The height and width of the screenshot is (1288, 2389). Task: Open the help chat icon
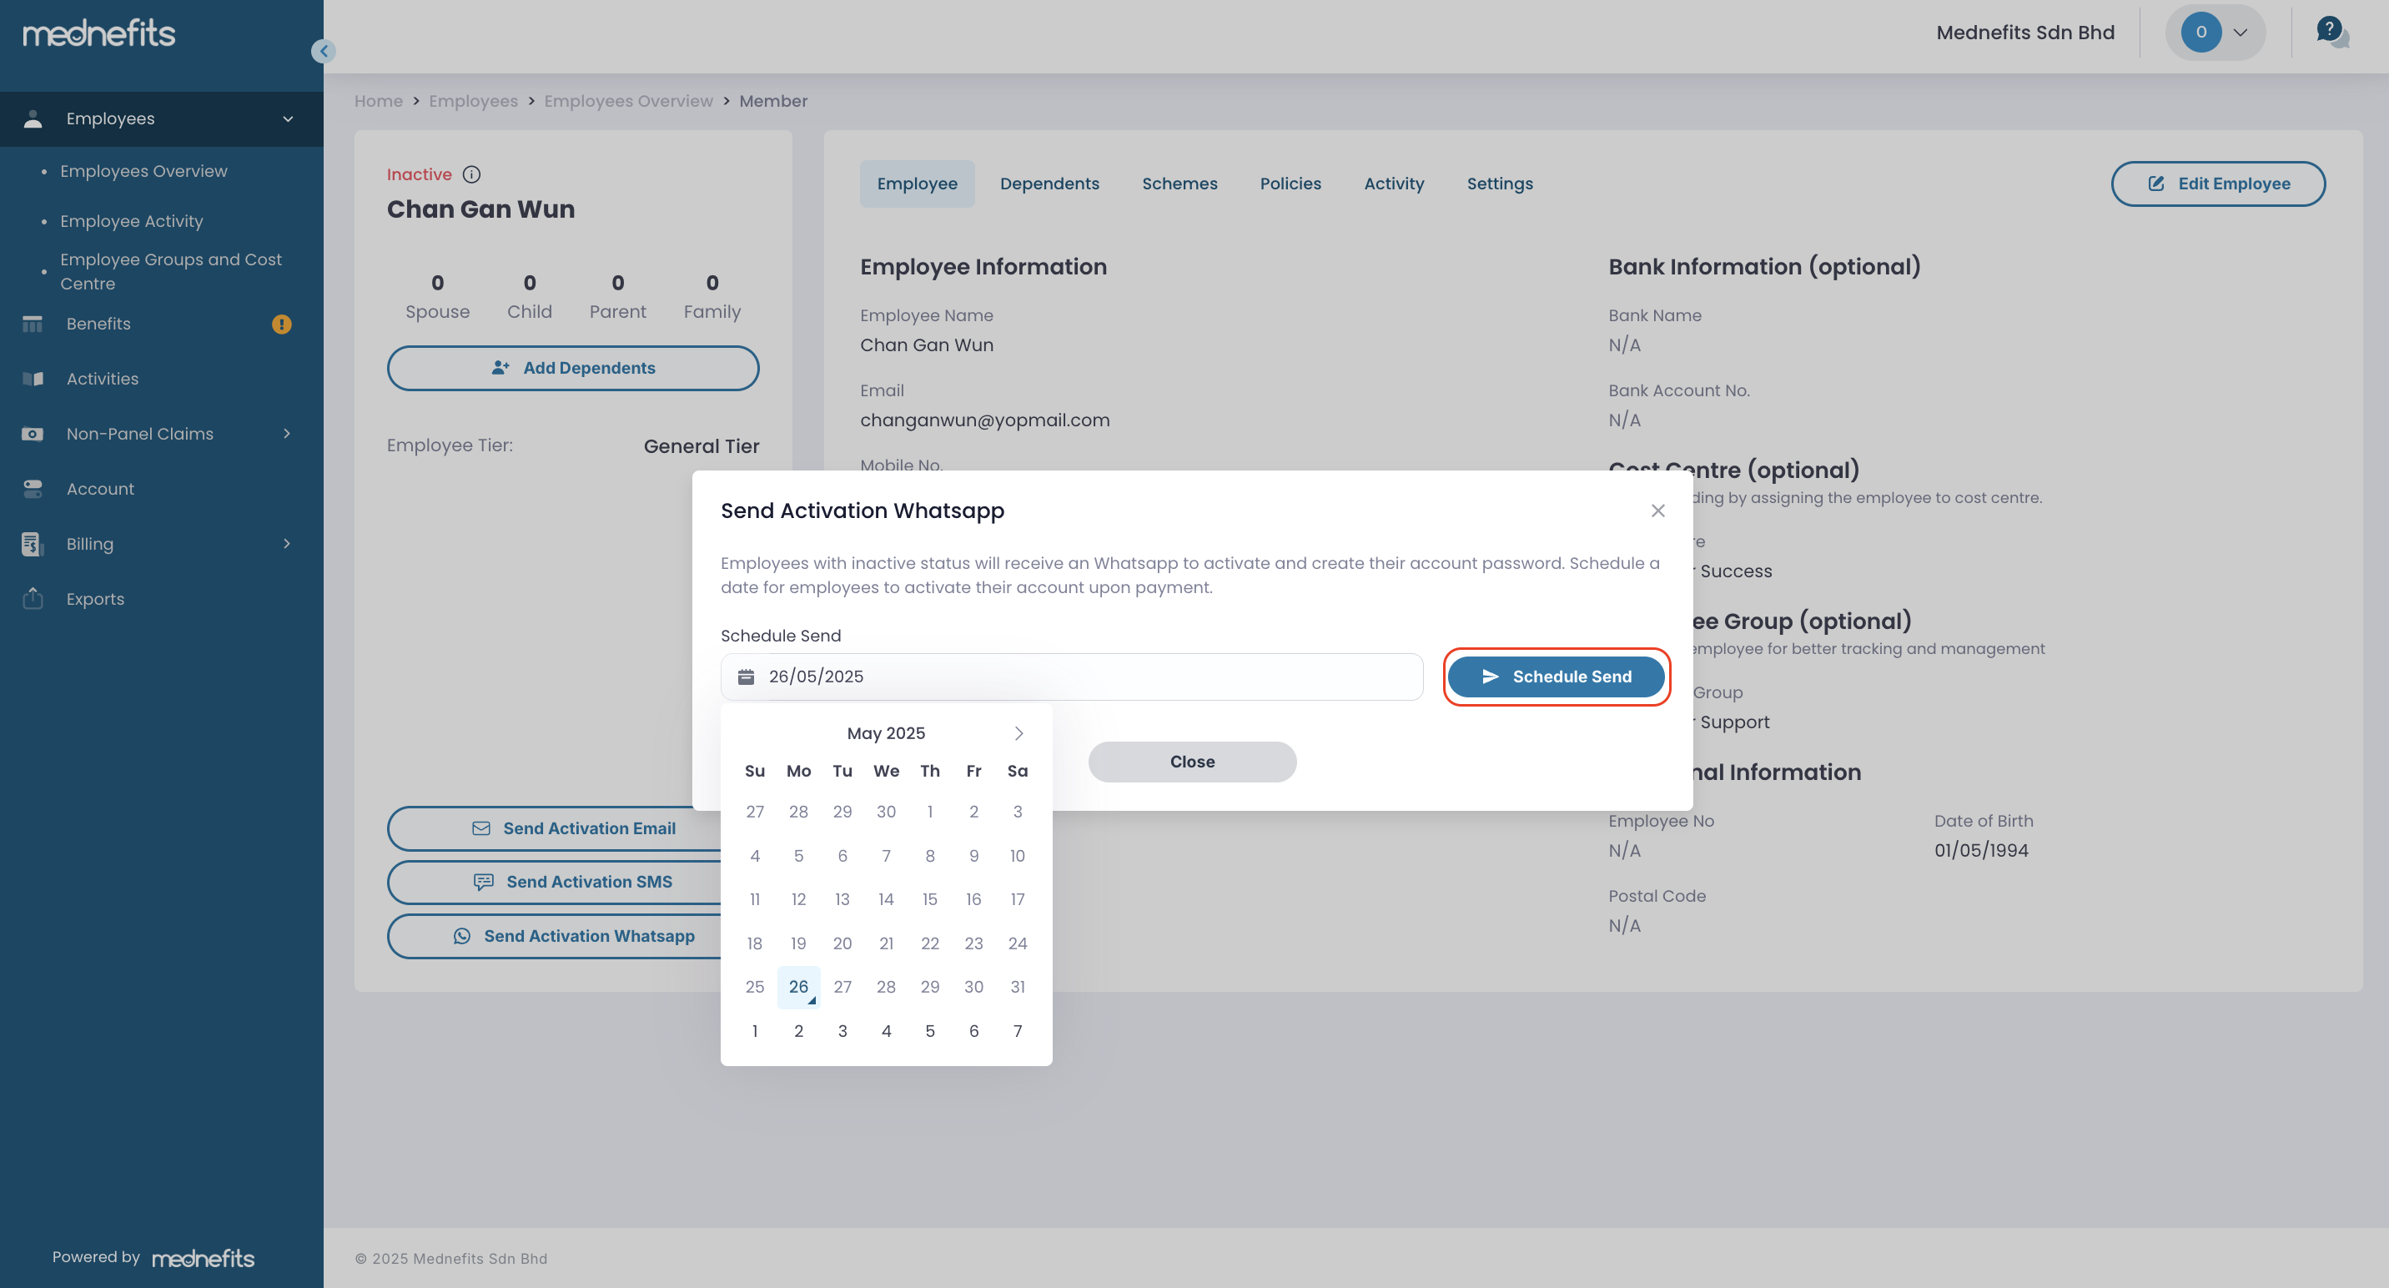pos(2331,32)
